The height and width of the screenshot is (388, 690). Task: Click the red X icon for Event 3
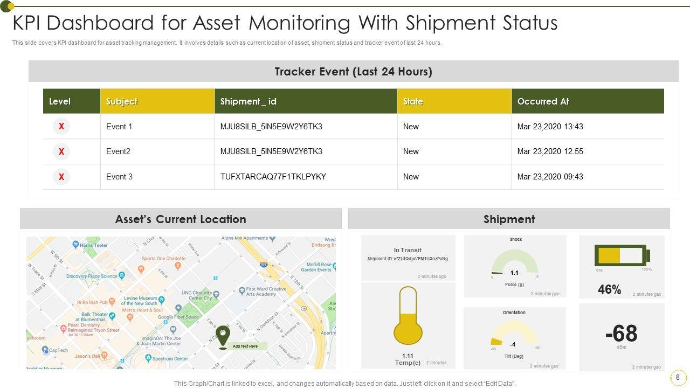[x=61, y=177]
